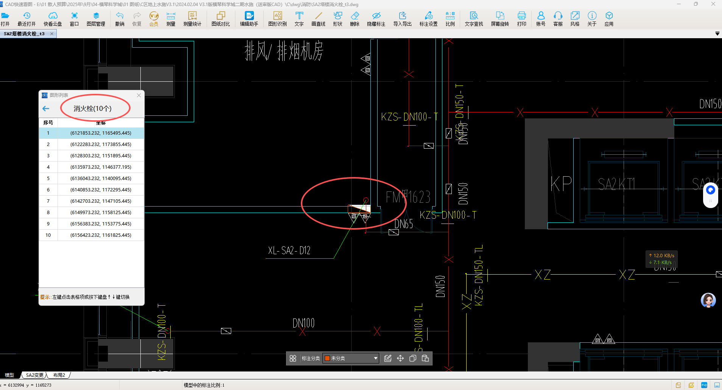Click the orange 未分类 color swatch
Image resolution: width=722 pixels, height=390 pixels.
click(327, 358)
